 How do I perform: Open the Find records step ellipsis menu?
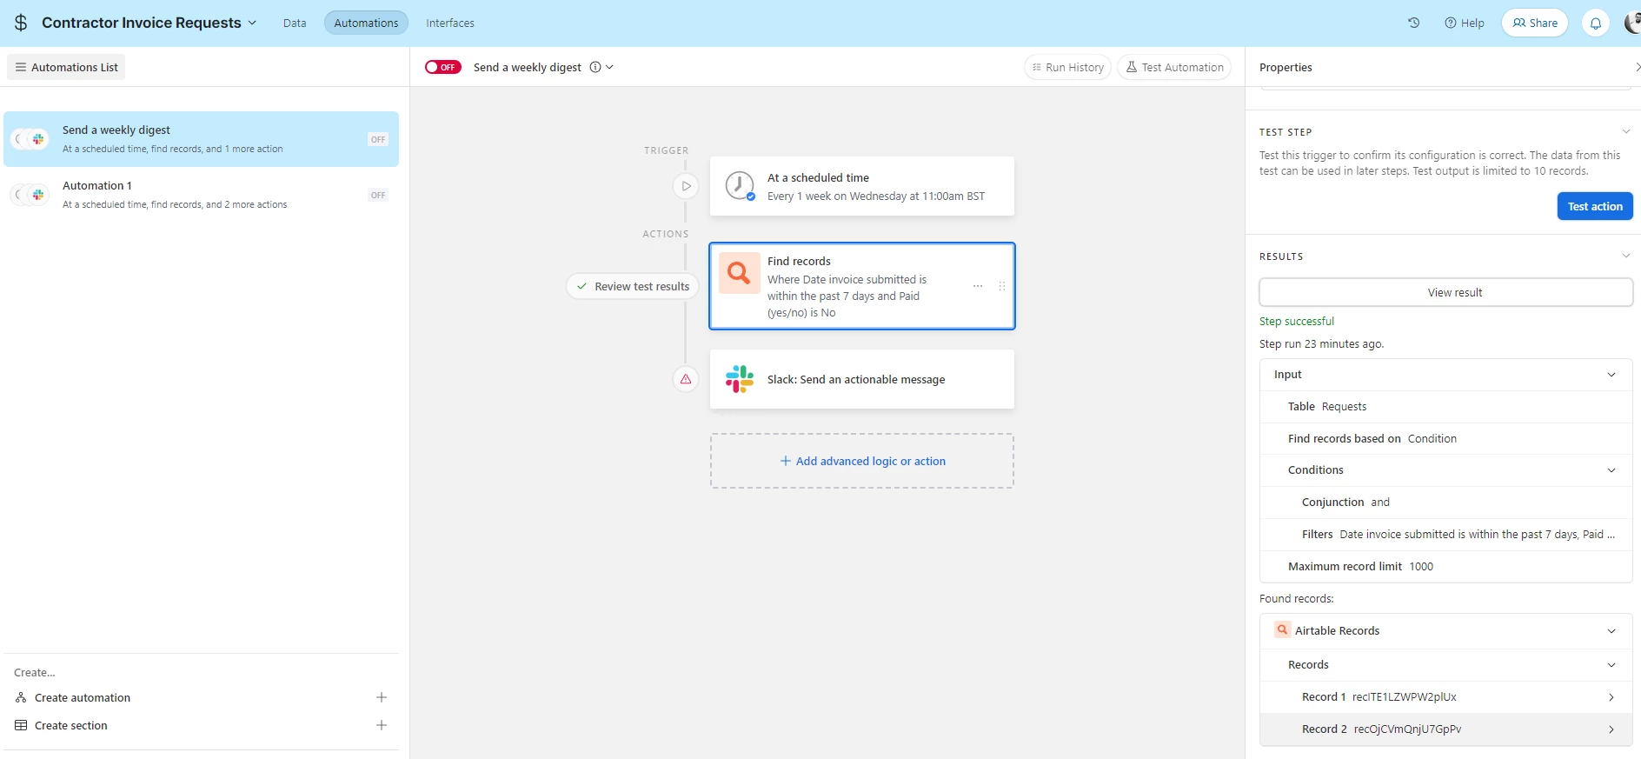(978, 286)
